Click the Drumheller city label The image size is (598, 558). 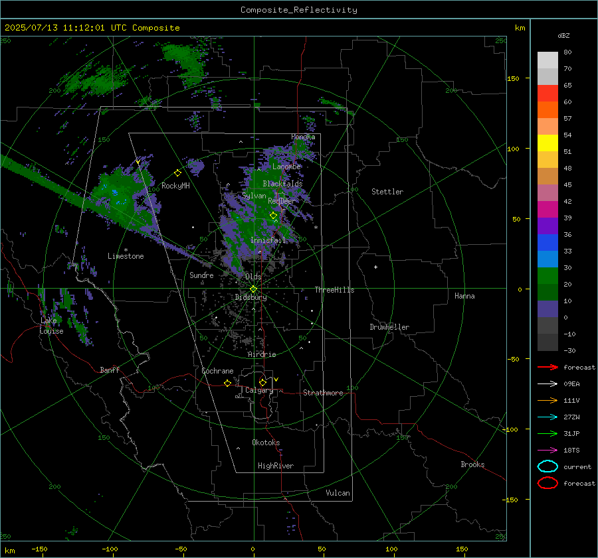[389, 327]
